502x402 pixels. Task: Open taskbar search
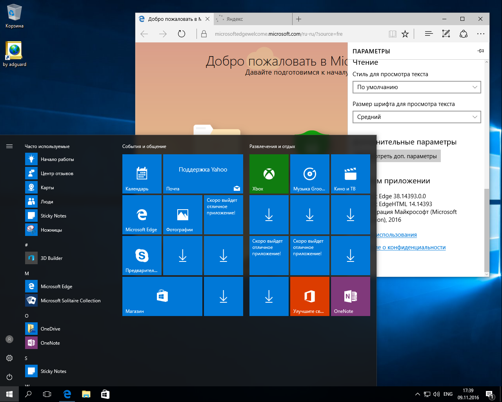[x=28, y=394]
